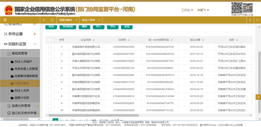The image size is (261, 127).
Task: Click the folder icon beside 检查对象库
Action: (x=12, y=83)
